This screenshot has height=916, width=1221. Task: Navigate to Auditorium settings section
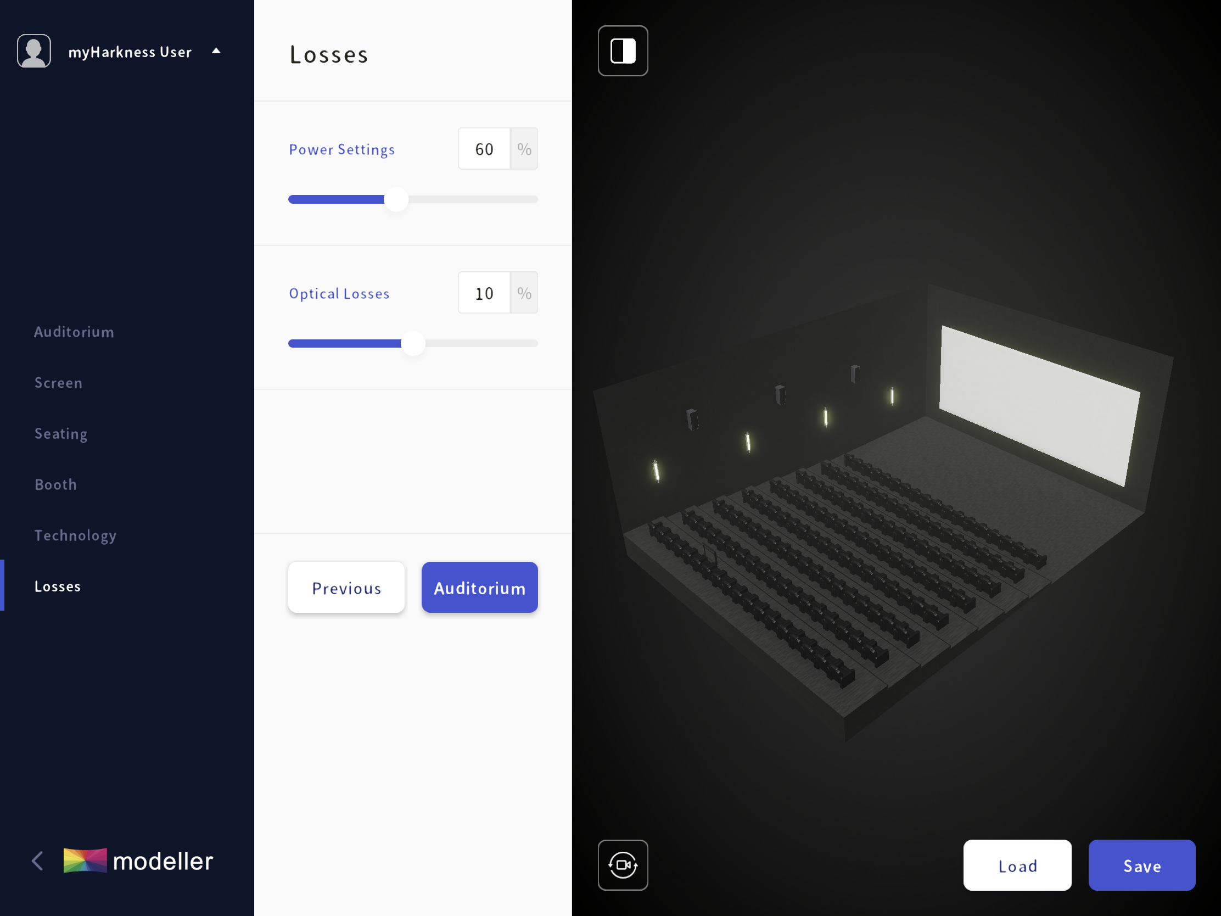pos(73,331)
